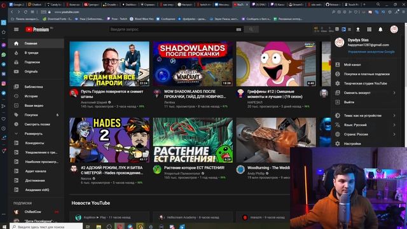Click the Анатолий Шарий channel name
Image resolution: width=407 pixels, height=229 pixels.
tap(94, 102)
